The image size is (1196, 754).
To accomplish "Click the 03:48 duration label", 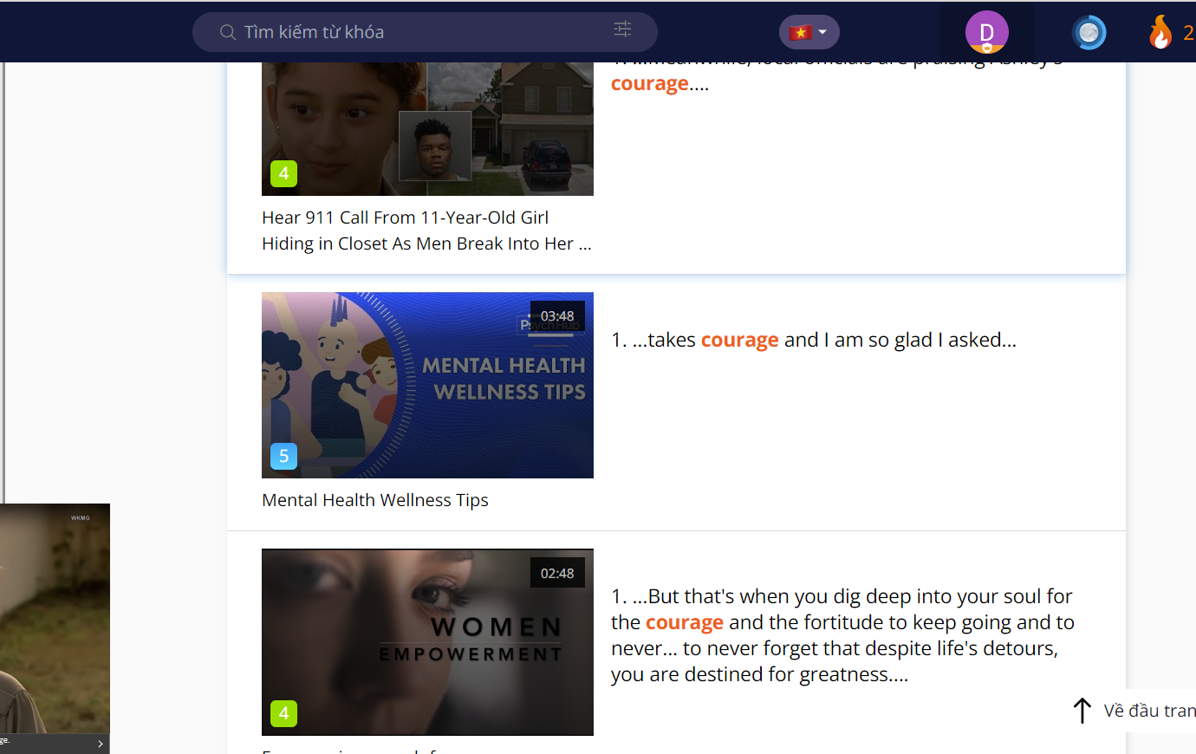I will tap(557, 316).
